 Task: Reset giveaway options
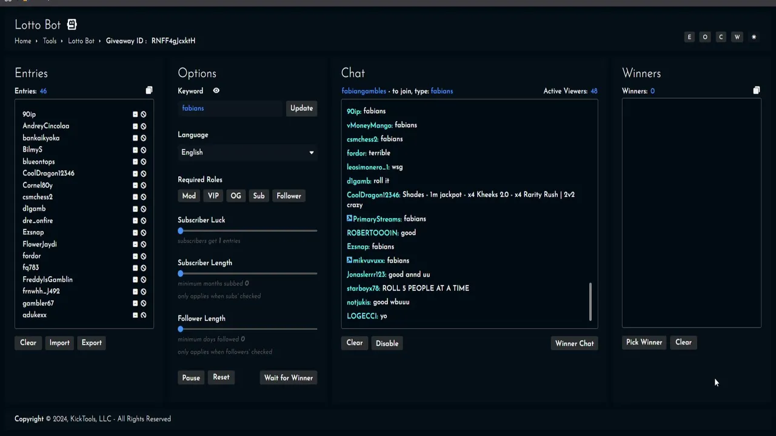pos(221,377)
